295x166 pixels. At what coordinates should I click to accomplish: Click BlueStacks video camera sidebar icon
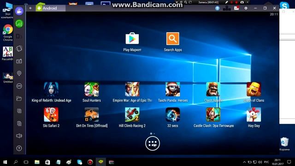(x=19, y=11)
